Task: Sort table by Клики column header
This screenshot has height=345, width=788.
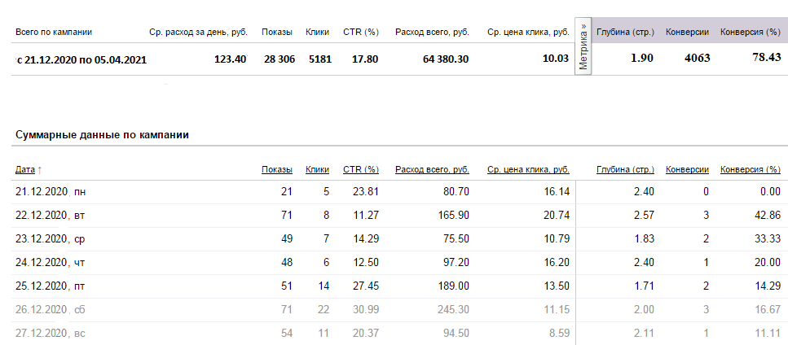Action: pyautogui.click(x=317, y=170)
